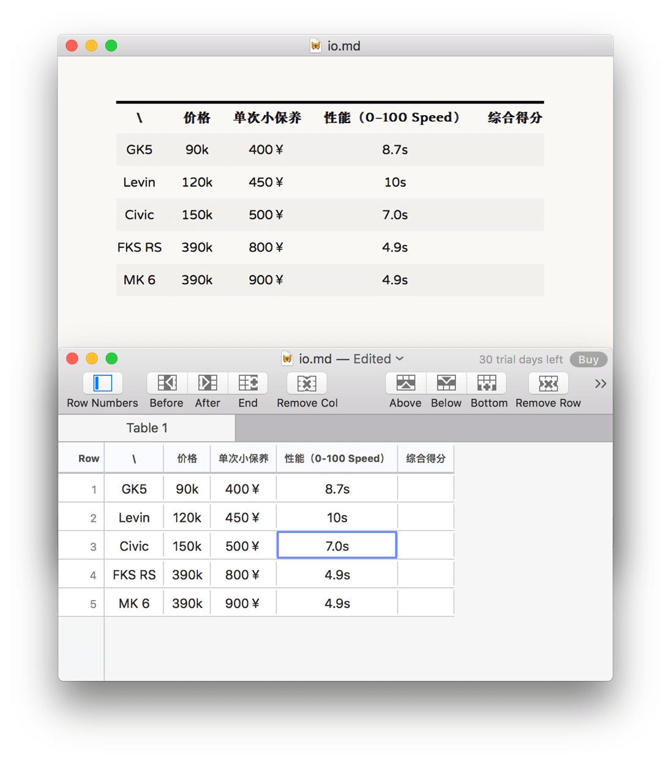This screenshot has width=671, height=763.
Task: Click 综合得分 header in preview window
Action: tap(515, 118)
